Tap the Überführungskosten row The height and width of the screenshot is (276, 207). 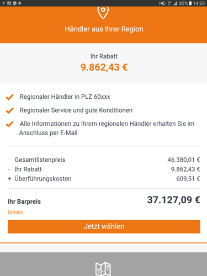pyautogui.click(x=104, y=179)
